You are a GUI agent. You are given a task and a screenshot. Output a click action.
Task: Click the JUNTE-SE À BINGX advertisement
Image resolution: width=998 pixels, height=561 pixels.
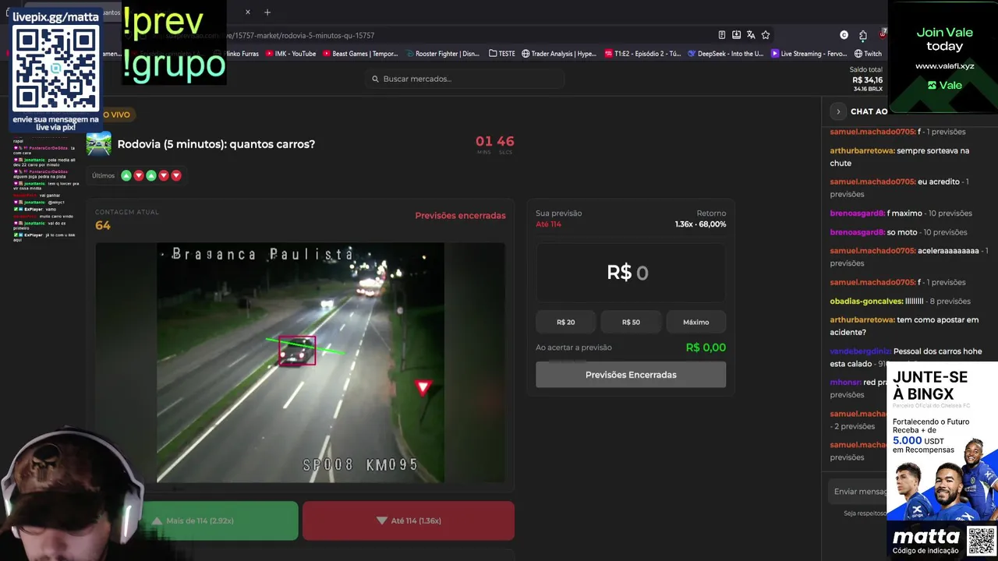[943, 440]
